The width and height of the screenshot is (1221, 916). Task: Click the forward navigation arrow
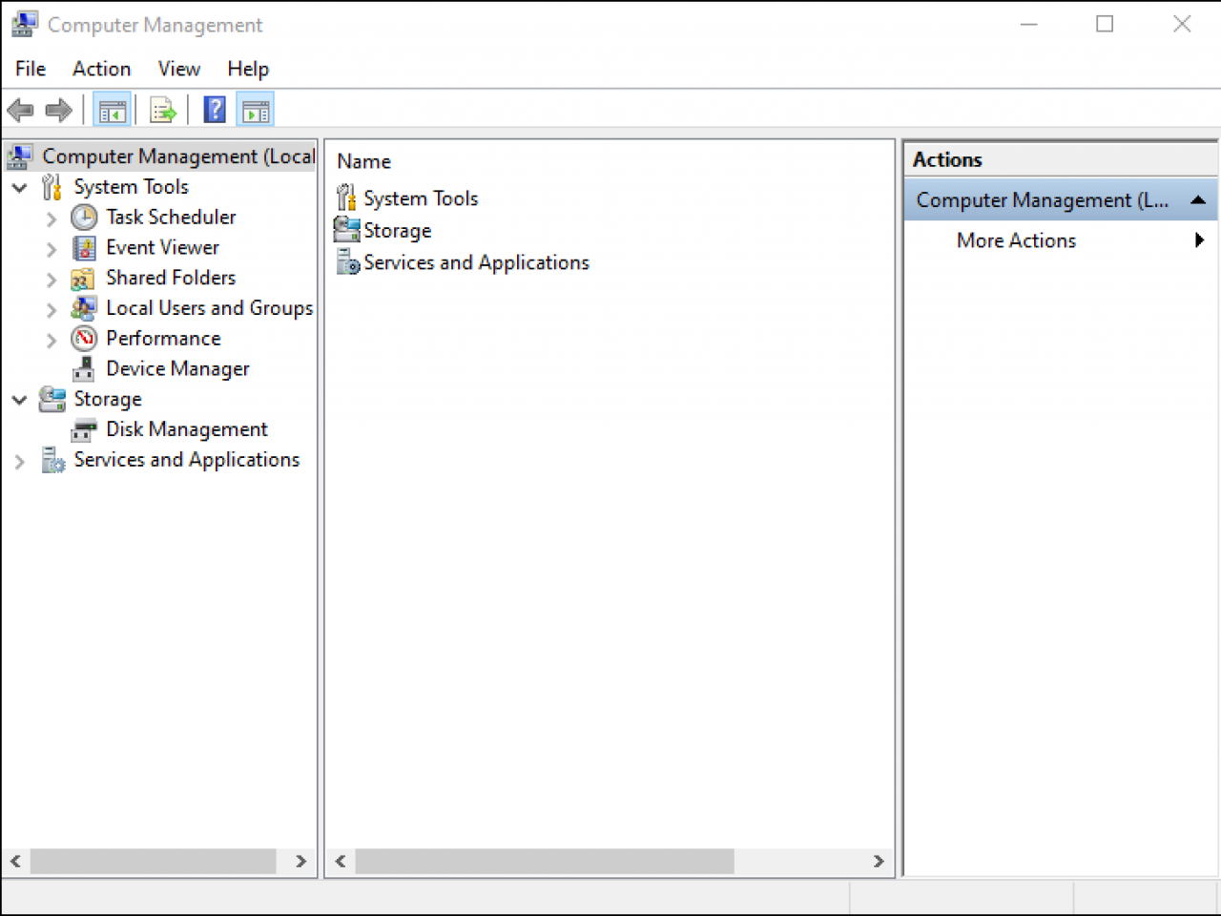pos(58,109)
